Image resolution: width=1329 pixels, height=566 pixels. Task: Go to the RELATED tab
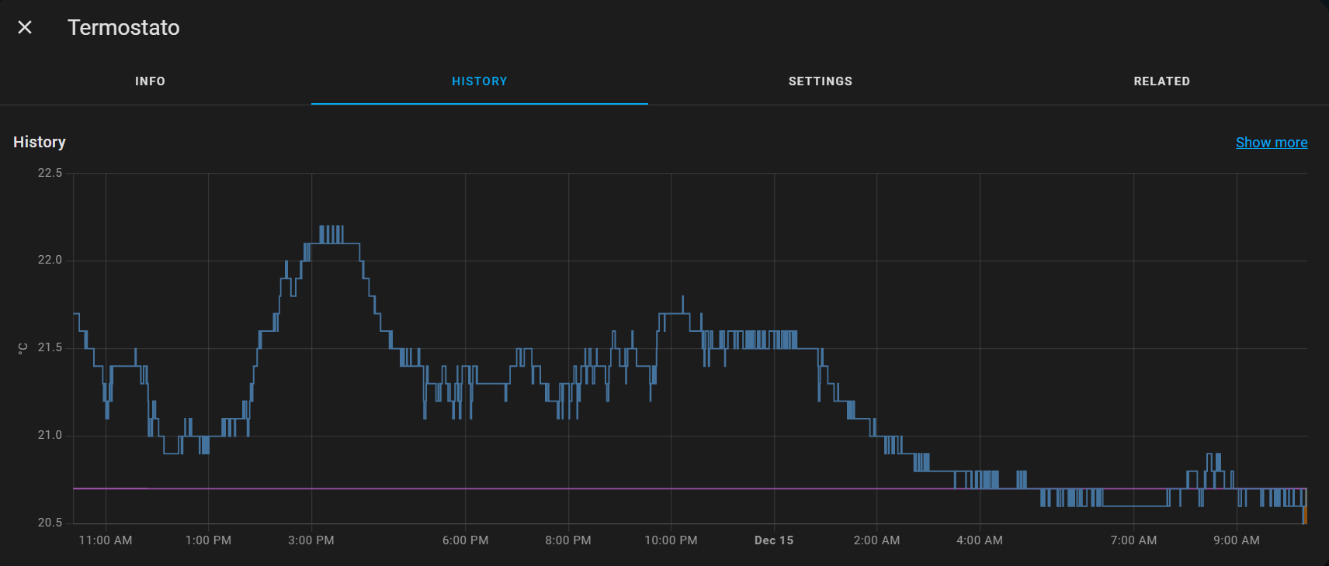pyautogui.click(x=1161, y=81)
